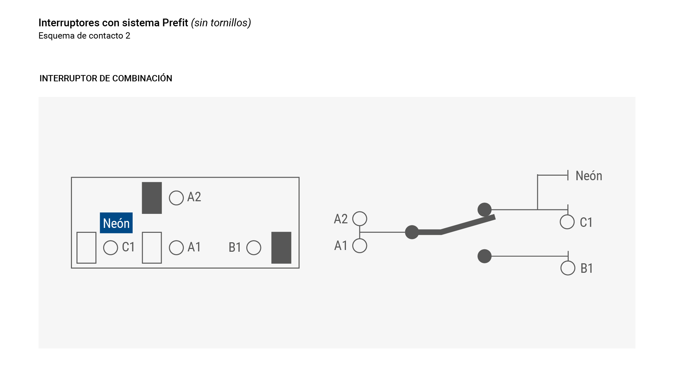Select the A1 terminal circle in the housing diagram
This screenshot has width=674, height=379.
(x=176, y=248)
